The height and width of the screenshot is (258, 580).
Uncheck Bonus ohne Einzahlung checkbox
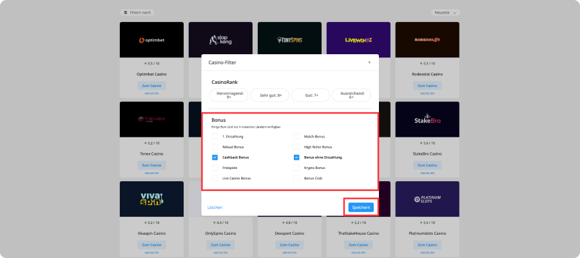[x=296, y=157]
